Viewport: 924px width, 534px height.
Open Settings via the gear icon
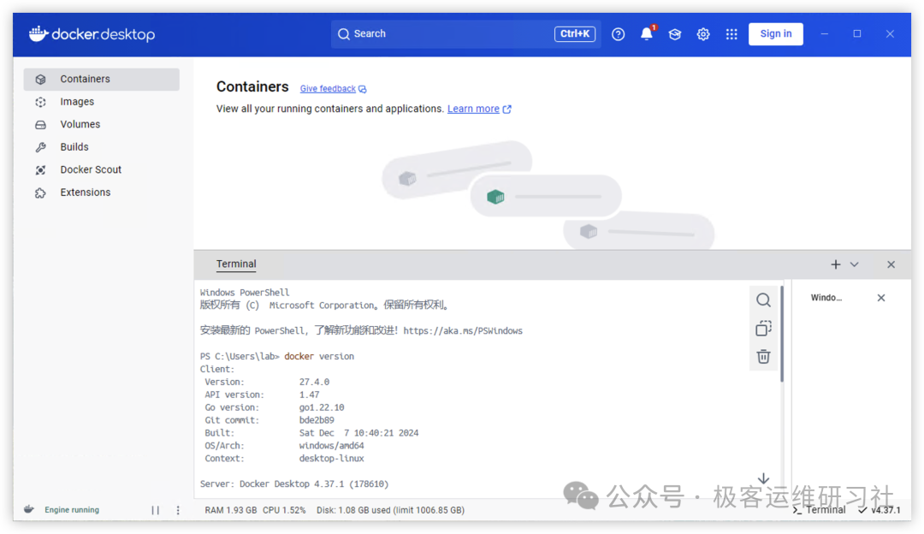703,34
